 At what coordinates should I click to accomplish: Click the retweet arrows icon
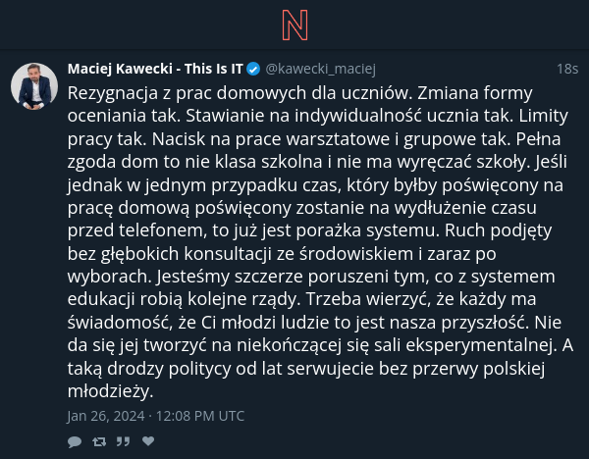[99, 441]
